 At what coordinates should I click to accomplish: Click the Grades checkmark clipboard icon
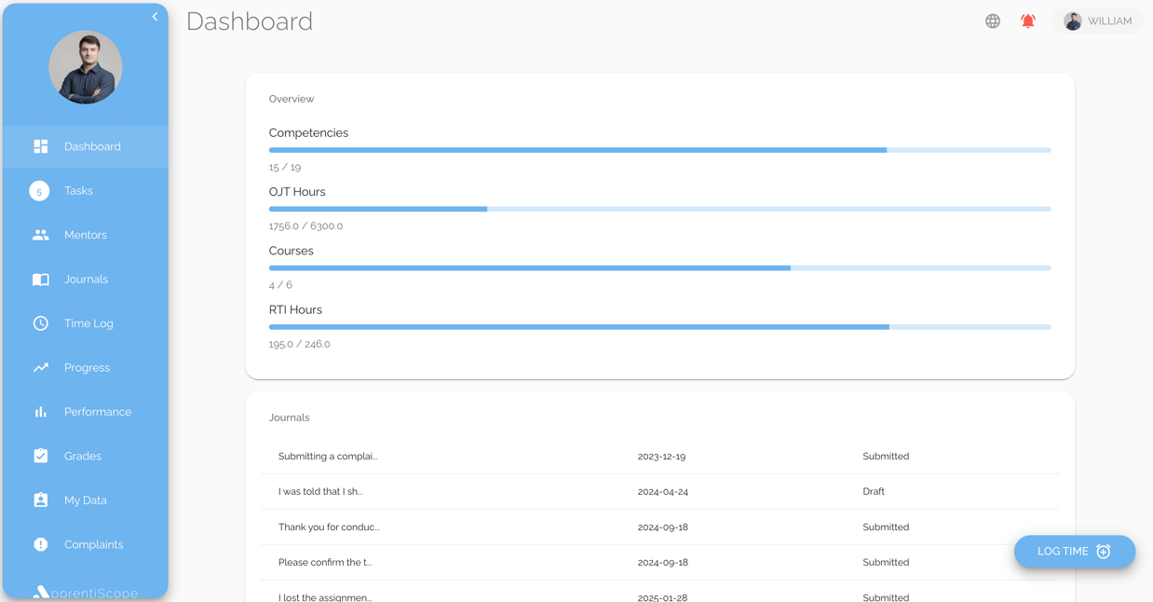pos(41,456)
